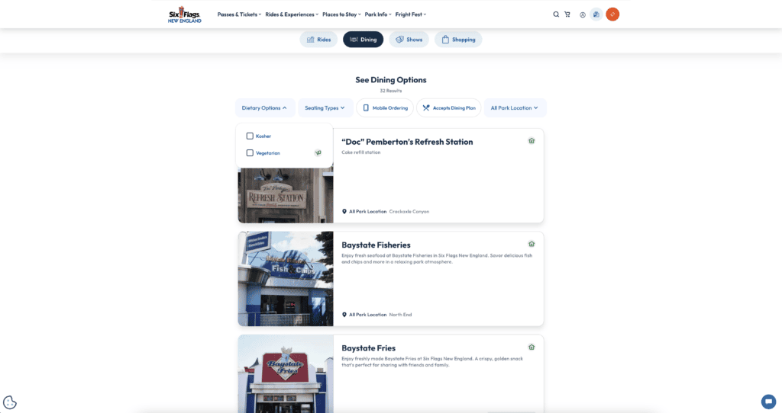Image resolution: width=782 pixels, height=413 pixels.
Task: Toggle the Accepts Dining Plan filter
Action: pos(449,108)
